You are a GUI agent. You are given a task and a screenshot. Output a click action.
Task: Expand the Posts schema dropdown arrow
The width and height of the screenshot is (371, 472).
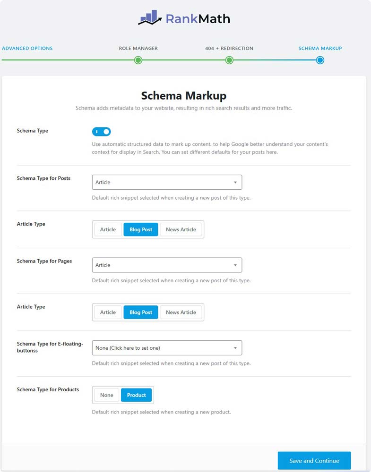point(235,182)
